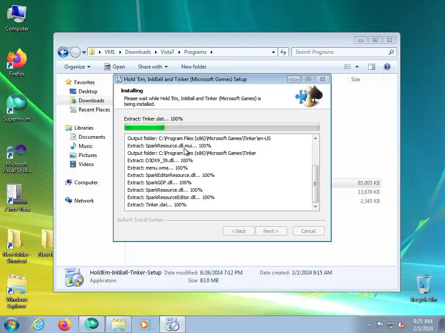Open the 7 into Vista desktop shortcut
Viewport: 445px width, 333px height.
tap(17, 198)
